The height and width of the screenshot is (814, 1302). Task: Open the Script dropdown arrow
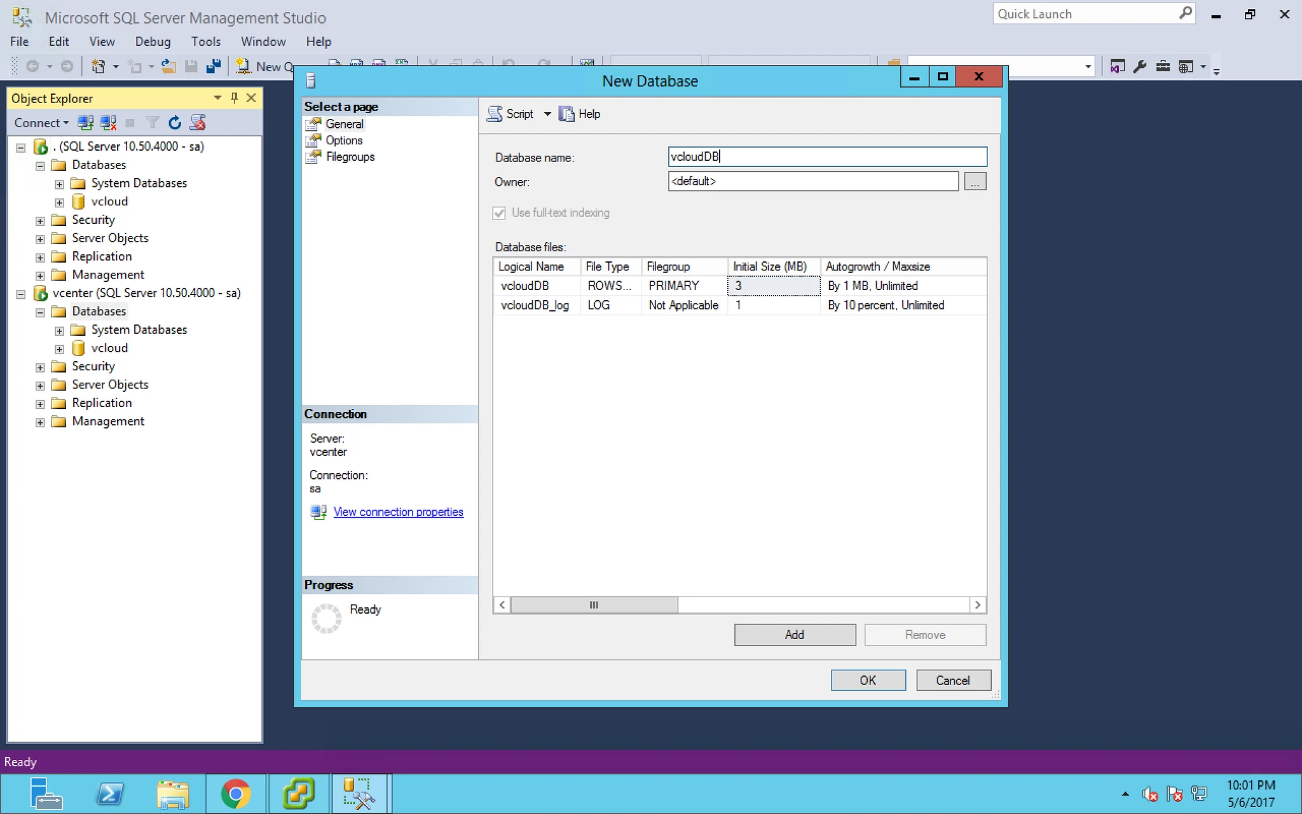click(x=547, y=114)
